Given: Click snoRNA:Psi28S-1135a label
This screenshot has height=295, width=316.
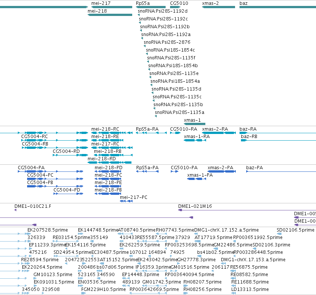Looking at the screenshot, I should click(179, 112).
